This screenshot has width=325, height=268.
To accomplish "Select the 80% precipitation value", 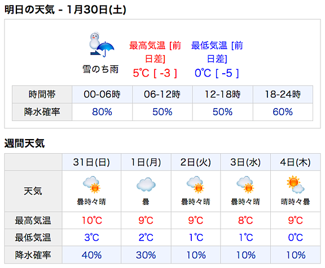I will [102, 112].
